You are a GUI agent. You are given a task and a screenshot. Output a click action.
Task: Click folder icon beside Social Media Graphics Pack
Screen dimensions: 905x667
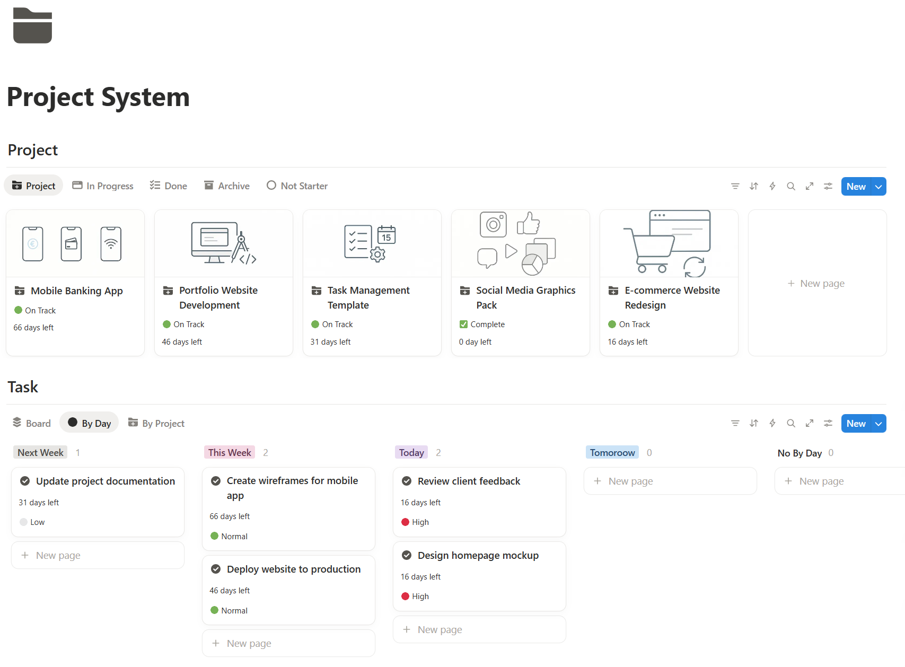point(465,291)
